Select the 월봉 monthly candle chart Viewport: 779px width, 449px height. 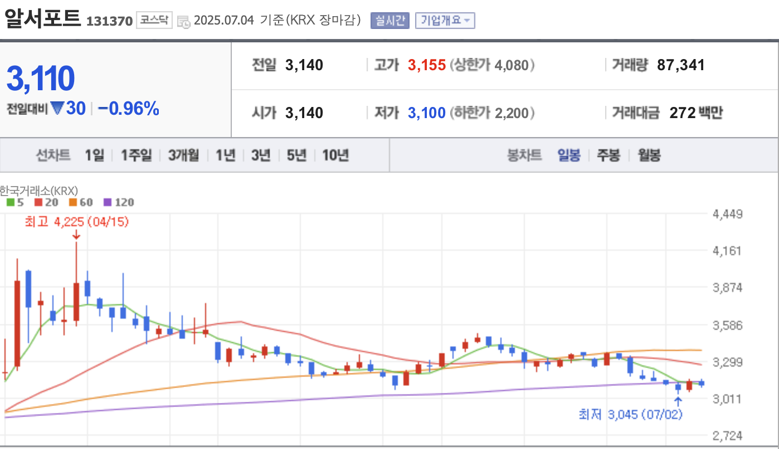[x=649, y=155]
